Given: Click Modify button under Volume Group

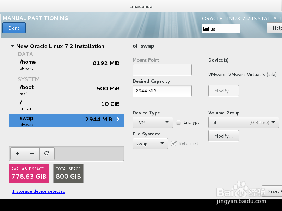Looking at the screenshot, I should click(x=223, y=136).
